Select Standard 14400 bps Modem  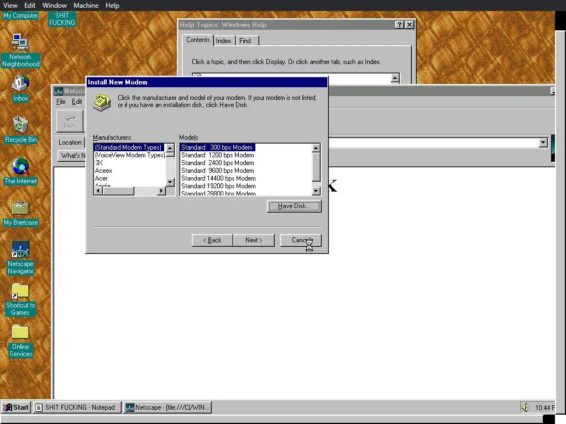point(218,178)
